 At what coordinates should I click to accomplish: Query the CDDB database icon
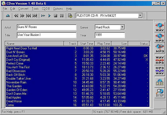(159, 82)
